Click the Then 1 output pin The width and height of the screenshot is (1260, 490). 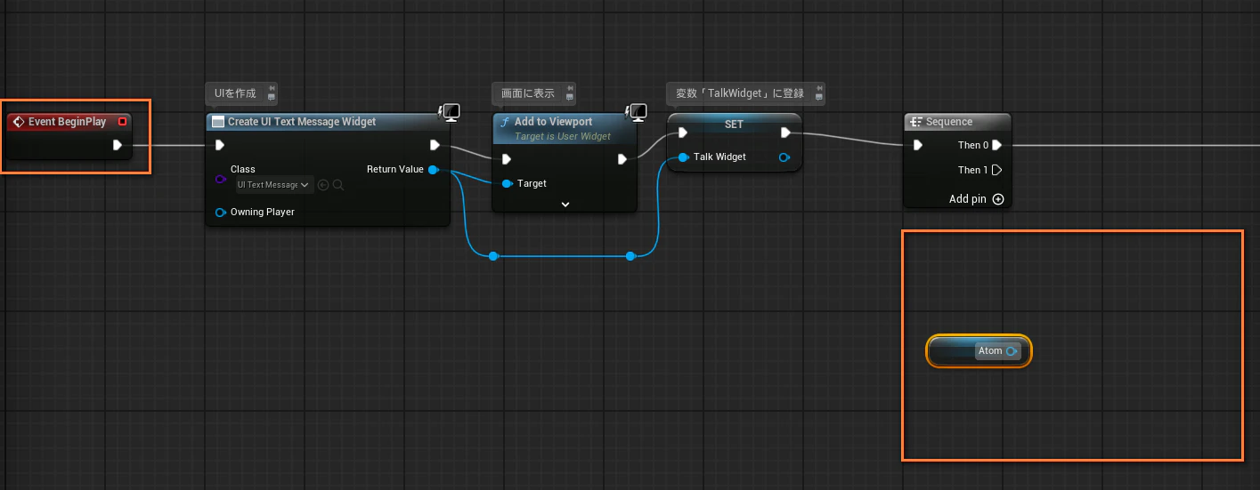pyautogui.click(x=997, y=170)
